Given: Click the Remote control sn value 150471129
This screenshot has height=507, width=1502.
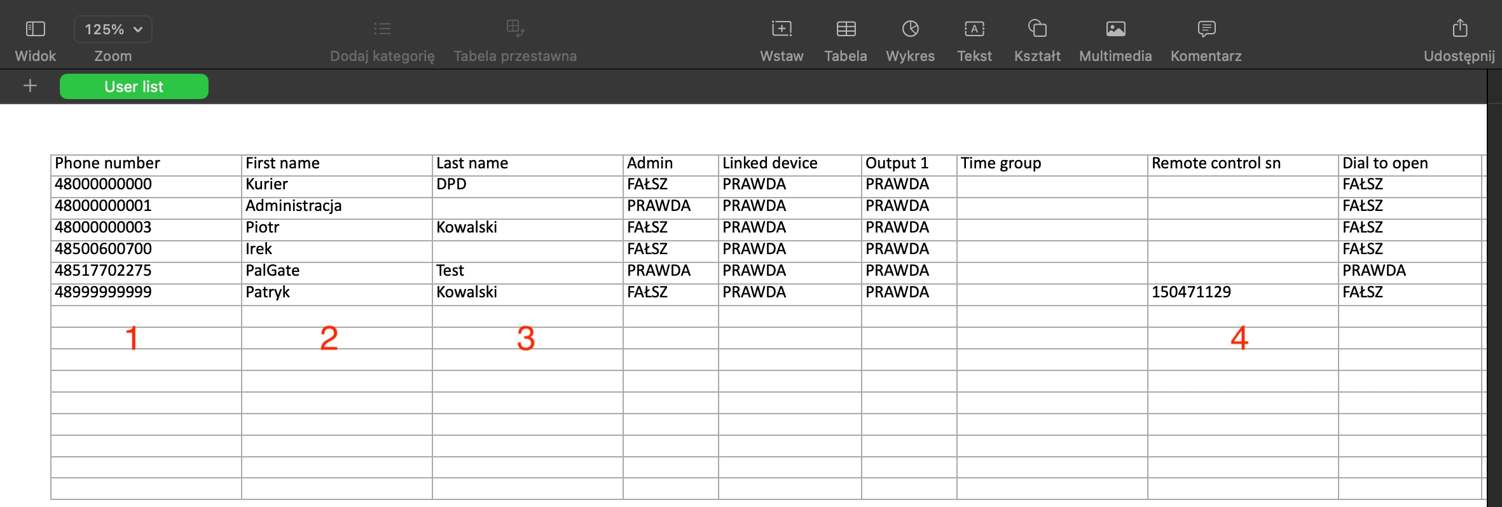Looking at the screenshot, I should click(1242, 292).
